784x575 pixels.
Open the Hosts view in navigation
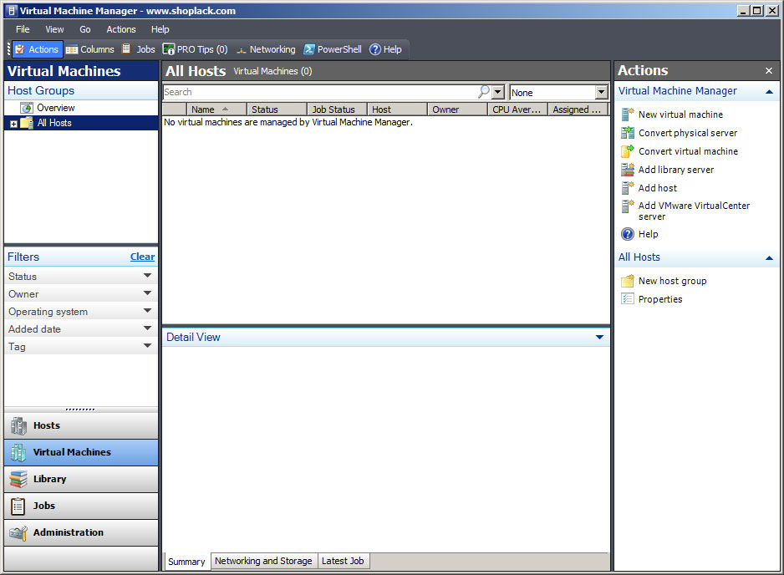(81, 425)
